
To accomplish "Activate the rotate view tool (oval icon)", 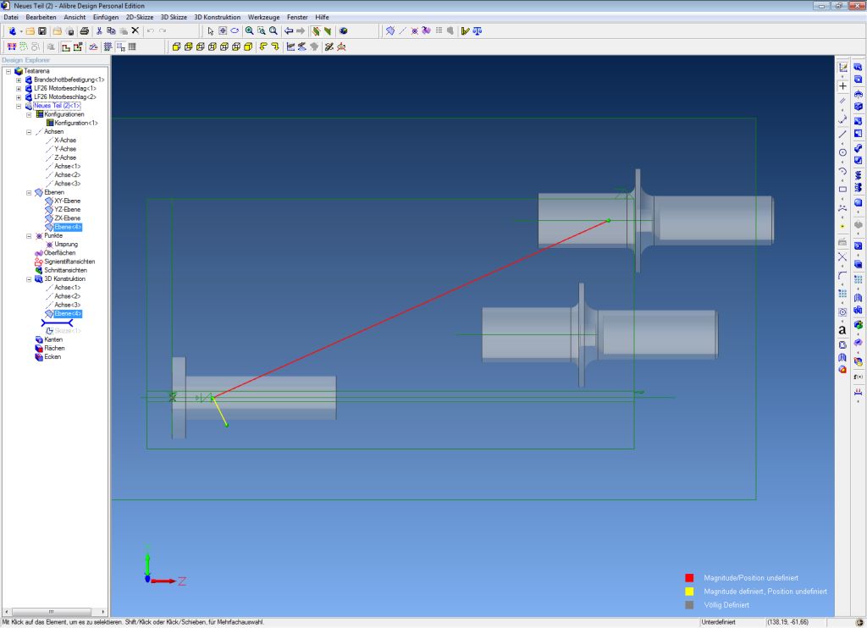I will (235, 31).
